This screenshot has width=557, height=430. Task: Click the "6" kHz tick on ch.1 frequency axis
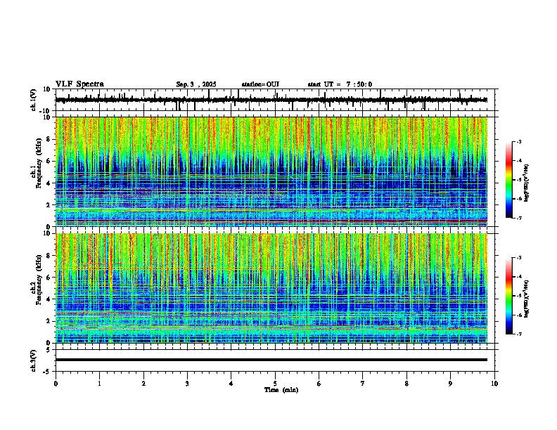[49, 161]
